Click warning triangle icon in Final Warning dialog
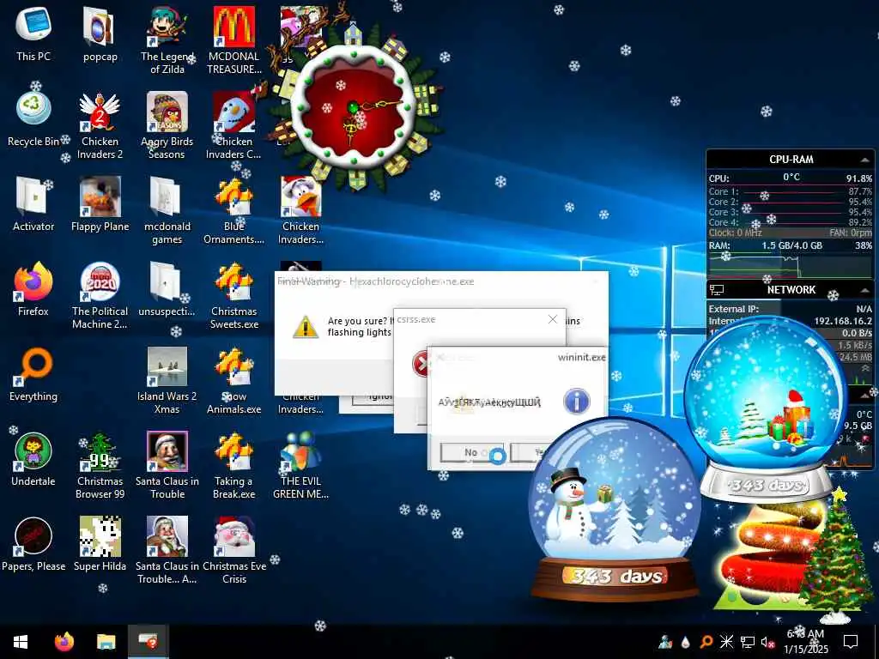Image resolution: width=879 pixels, height=659 pixels. 306,327
